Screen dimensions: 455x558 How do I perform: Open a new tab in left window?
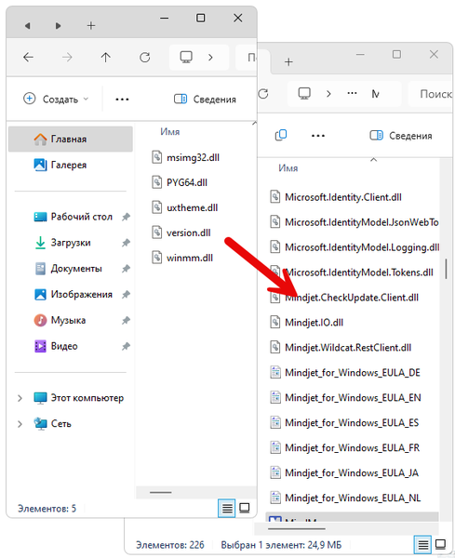click(91, 26)
